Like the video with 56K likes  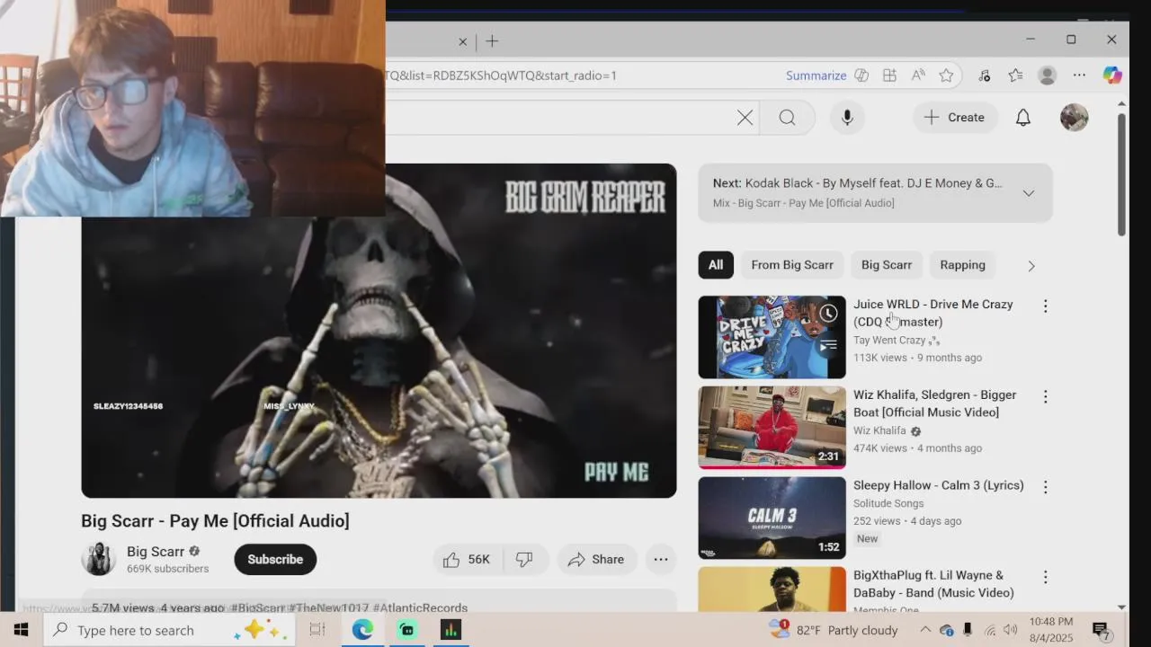click(467, 559)
